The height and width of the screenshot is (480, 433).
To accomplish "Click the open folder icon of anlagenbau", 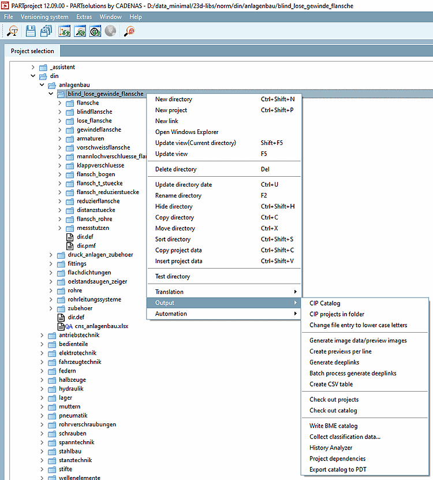I will 52,85.
